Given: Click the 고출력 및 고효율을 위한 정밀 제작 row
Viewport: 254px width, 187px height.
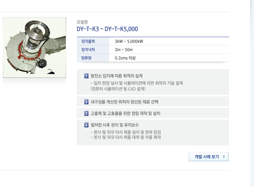Looking at the screenshot, I should (153, 113).
